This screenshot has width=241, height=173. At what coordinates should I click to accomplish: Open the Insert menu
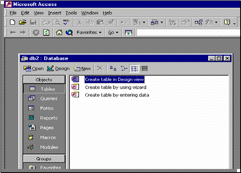click(55, 13)
